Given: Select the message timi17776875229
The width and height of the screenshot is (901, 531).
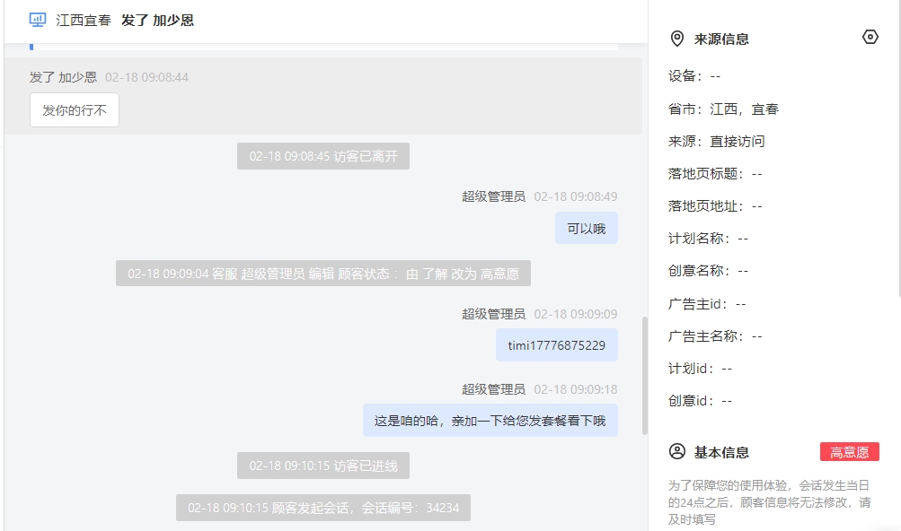Looking at the screenshot, I should point(556,345).
